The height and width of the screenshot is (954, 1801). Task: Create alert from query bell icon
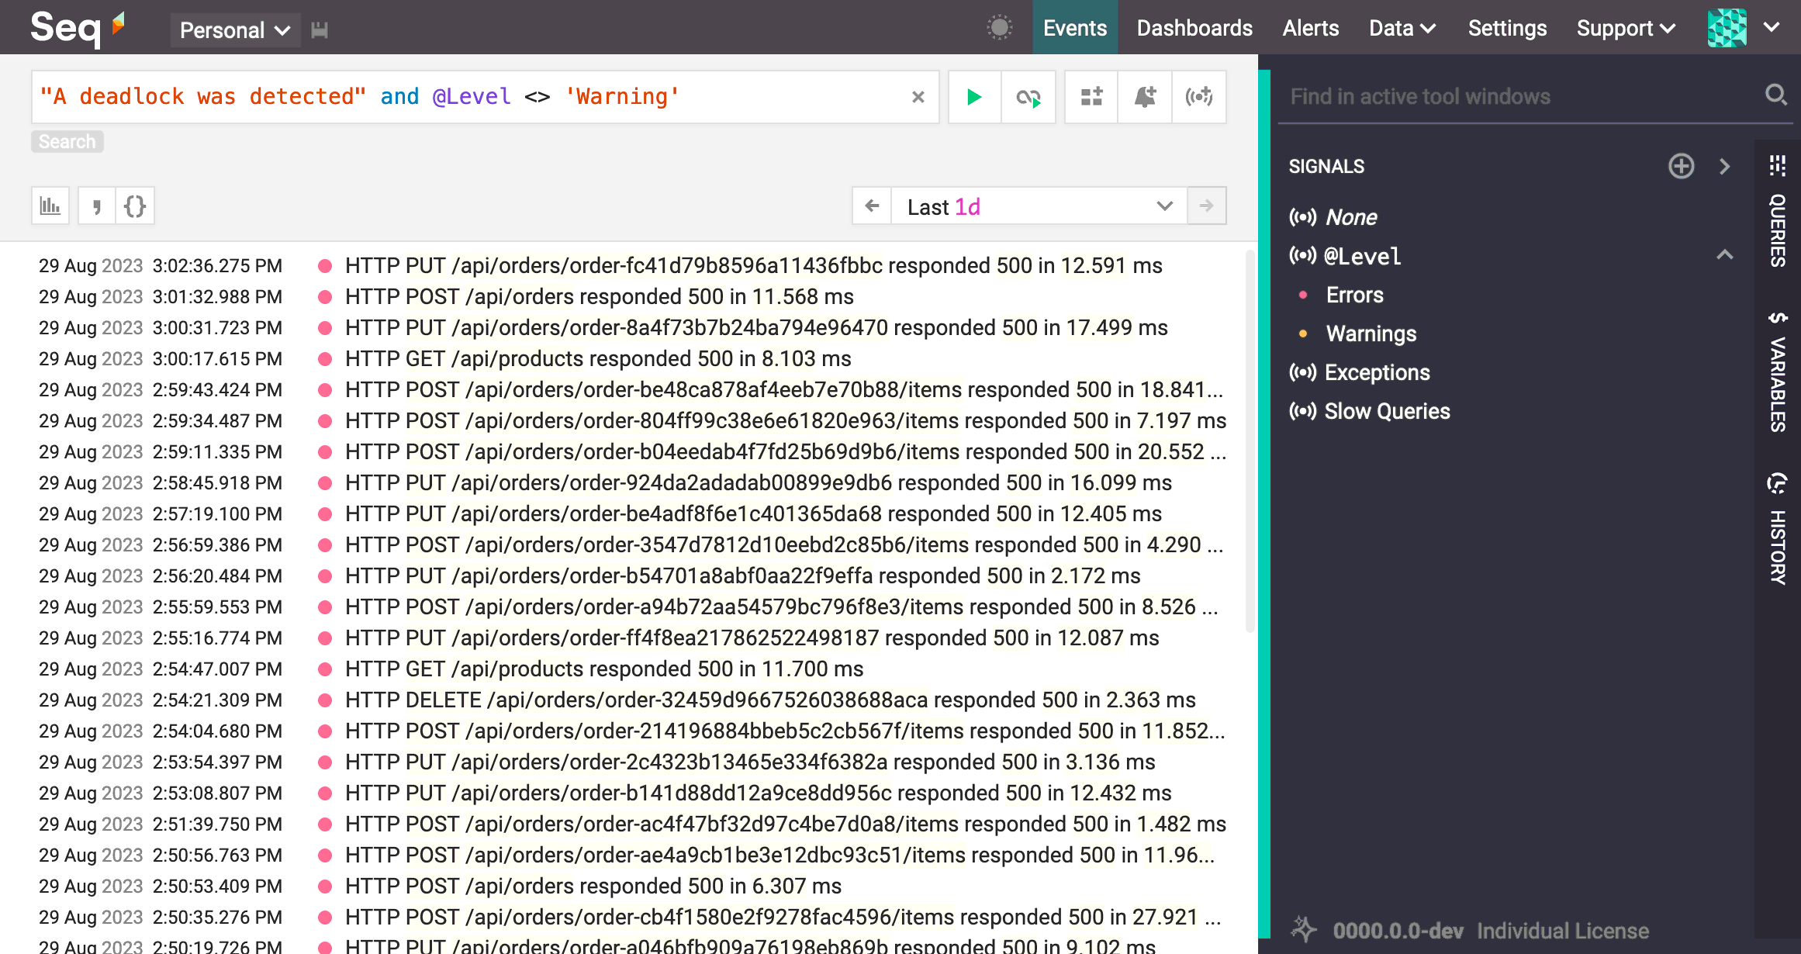point(1145,97)
